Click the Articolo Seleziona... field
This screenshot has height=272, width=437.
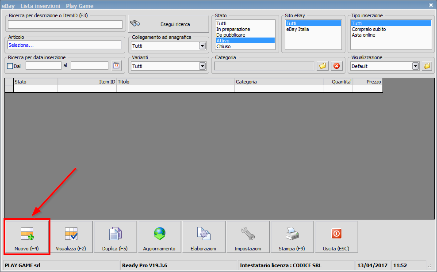click(65, 45)
